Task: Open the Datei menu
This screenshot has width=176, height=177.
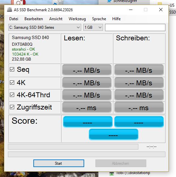Action: (x=14, y=19)
